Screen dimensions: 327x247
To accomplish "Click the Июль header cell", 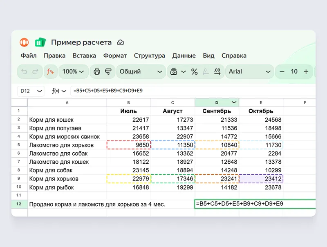I will [129, 111].
